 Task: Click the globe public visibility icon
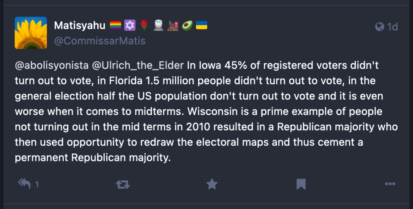379,27
